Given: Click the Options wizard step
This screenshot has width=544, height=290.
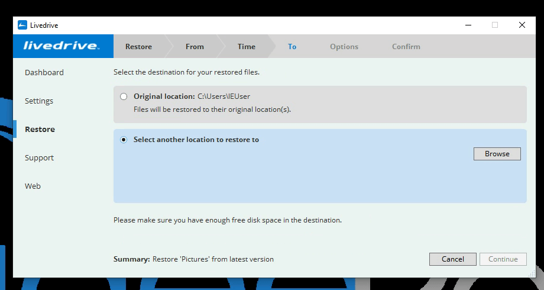Looking at the screenshot, I should click(x=344, y=47).
